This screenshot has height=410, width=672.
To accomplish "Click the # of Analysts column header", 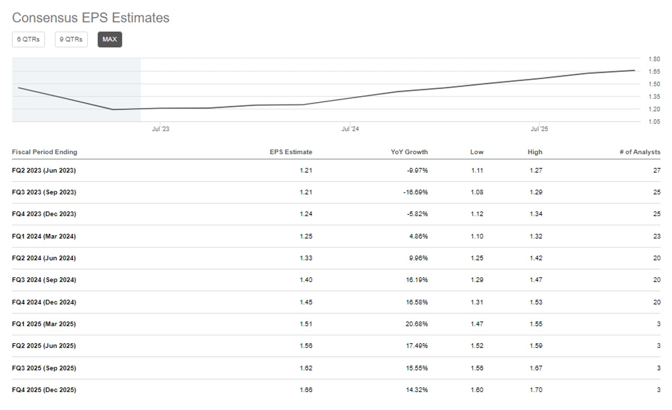I will pos(640,152).
